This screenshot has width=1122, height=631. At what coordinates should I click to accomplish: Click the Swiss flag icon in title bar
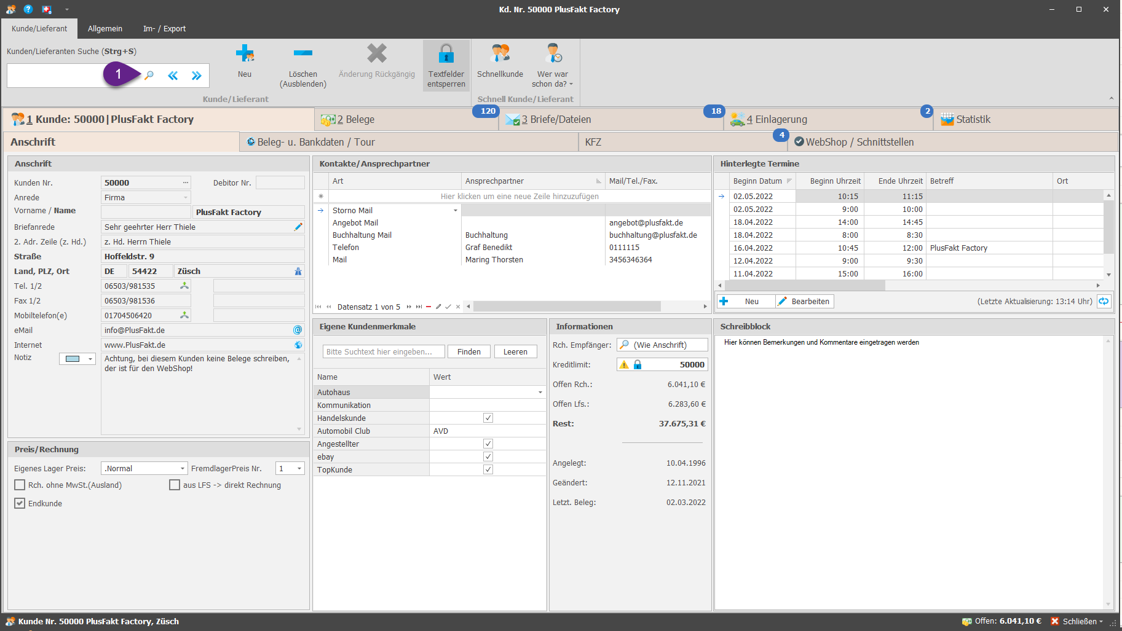point(47,9)
